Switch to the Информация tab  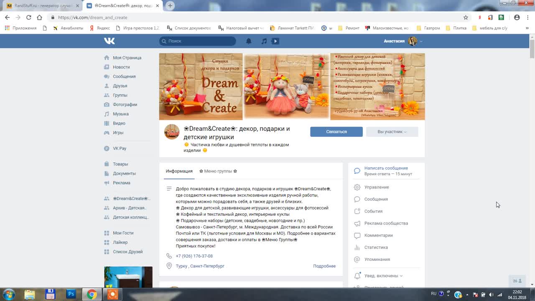179,171
